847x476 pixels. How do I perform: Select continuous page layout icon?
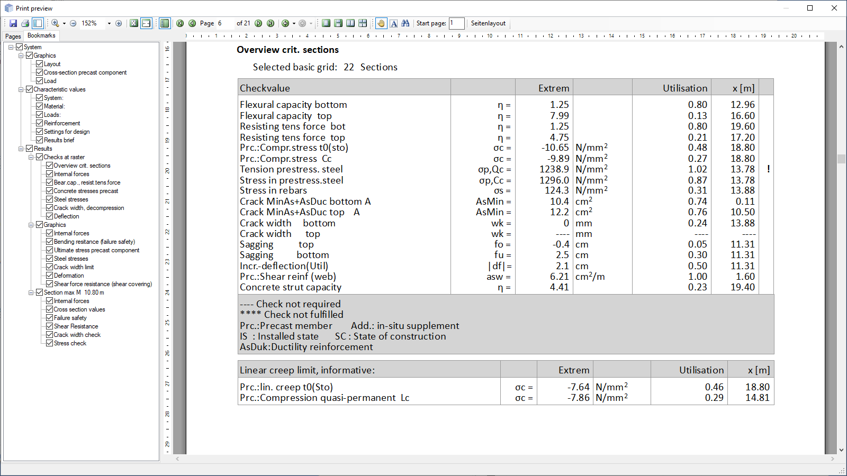pos(338,23)
